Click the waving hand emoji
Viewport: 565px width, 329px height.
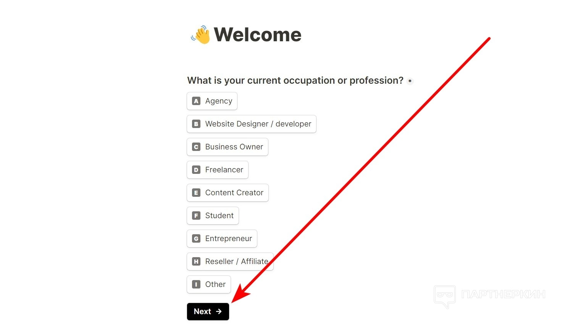coord(201,35)
